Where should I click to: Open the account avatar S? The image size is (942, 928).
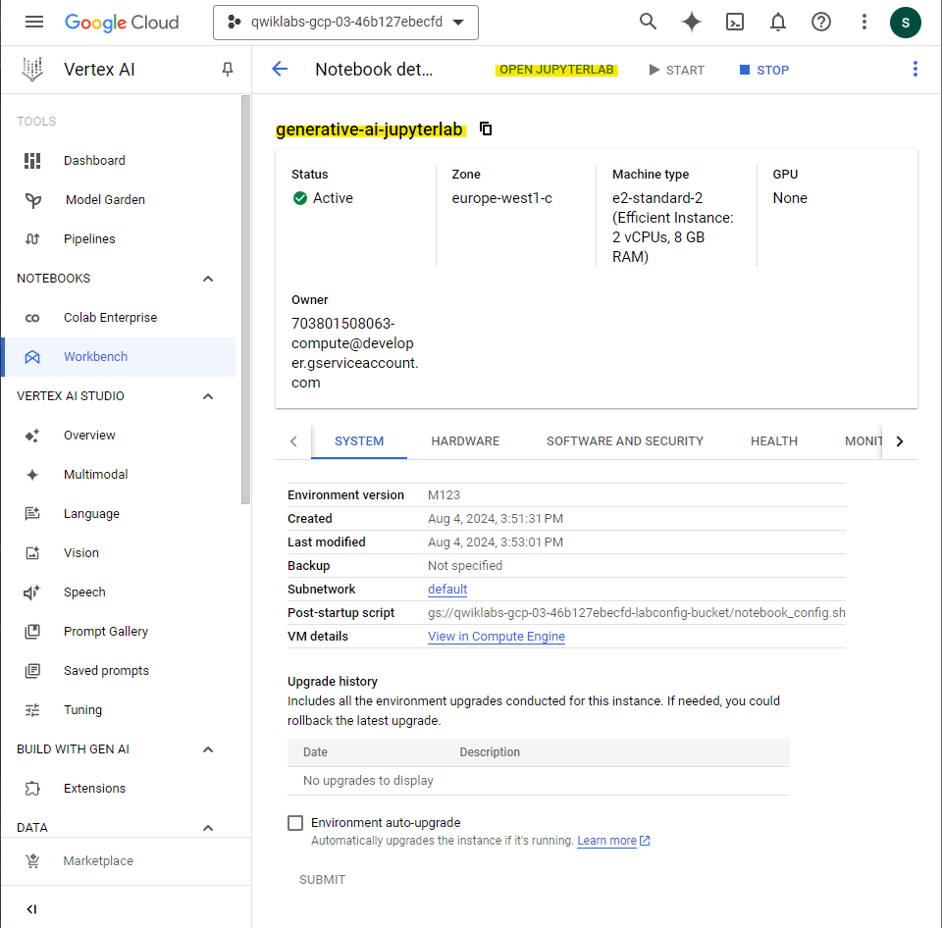[906, 23]
